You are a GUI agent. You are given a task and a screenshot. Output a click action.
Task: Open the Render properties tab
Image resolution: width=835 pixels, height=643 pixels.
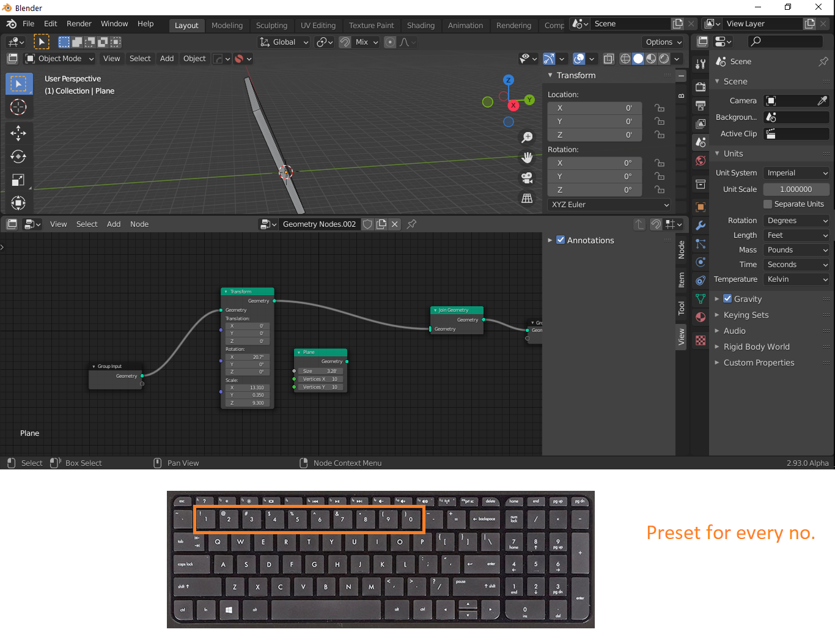(x=701, y=87)
